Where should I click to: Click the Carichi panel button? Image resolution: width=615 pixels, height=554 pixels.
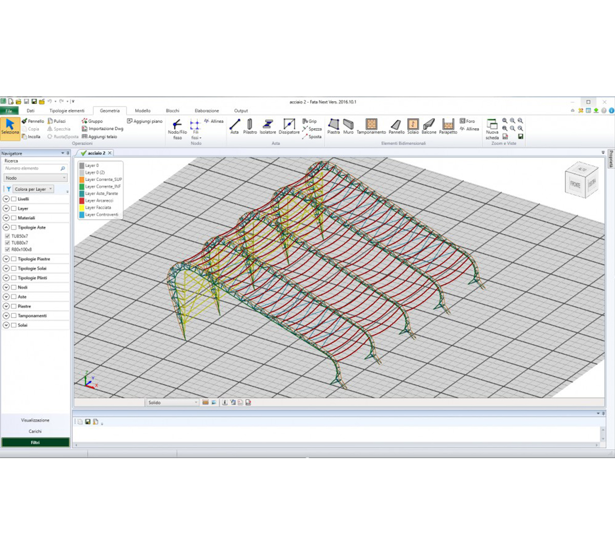tap(35, 431)
